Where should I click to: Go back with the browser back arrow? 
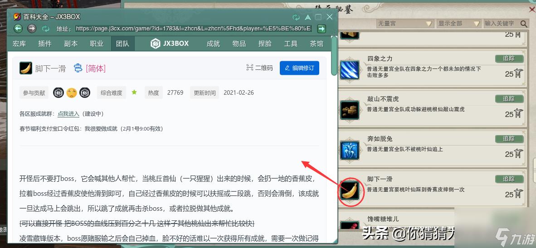click(x=18, y=29)
